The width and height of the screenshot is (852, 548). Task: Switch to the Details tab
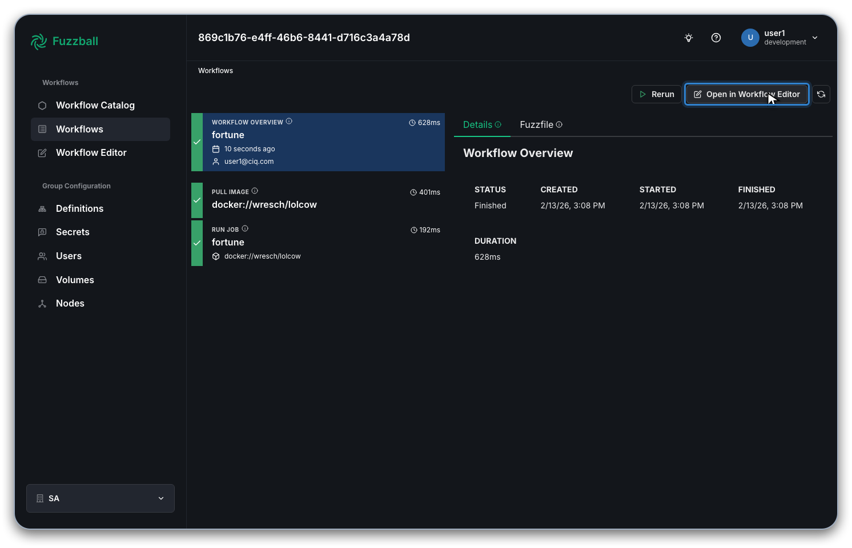477,124
